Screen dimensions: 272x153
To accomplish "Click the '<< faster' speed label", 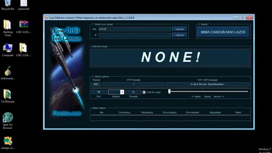I will (196, 96).
